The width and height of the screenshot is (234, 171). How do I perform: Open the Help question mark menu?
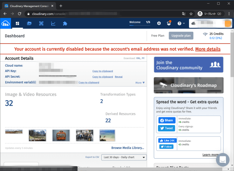pyautogui.click(x=181, y=23)
